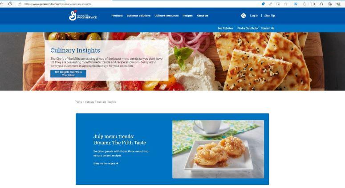Open the favorites list icon in toolbar

(x=321, y=4)
